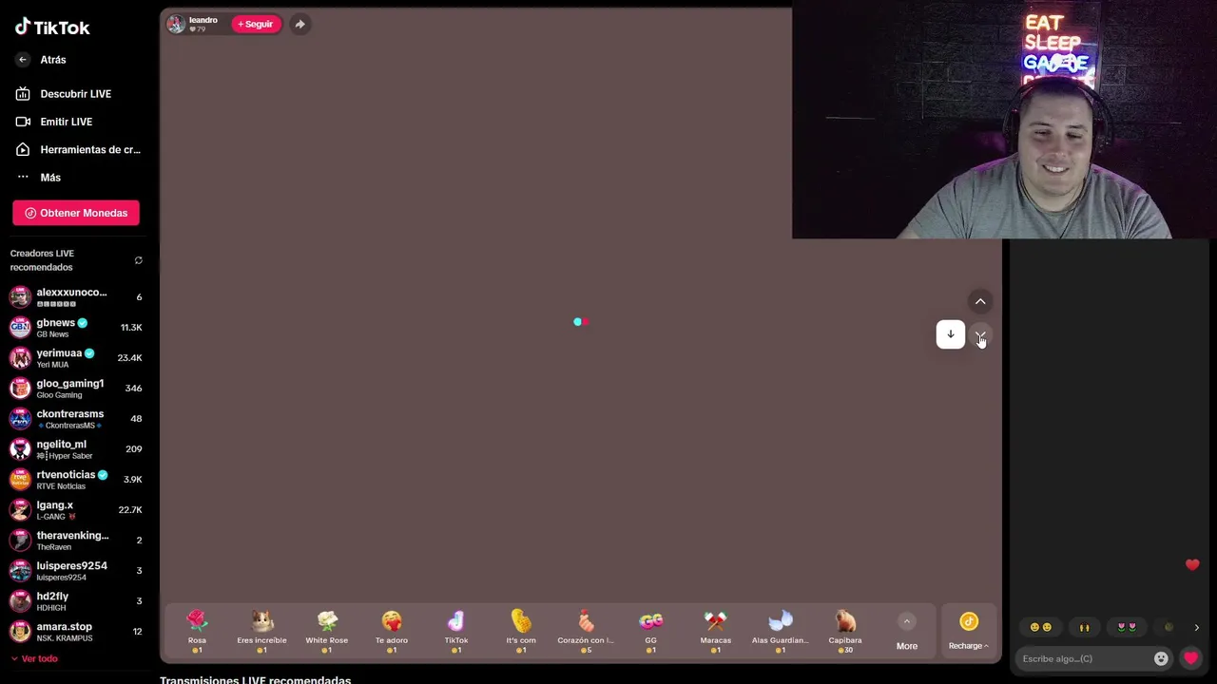Send the Rosa gift
Viewport: 1217px width, 684px height.
tap(197, 632)
